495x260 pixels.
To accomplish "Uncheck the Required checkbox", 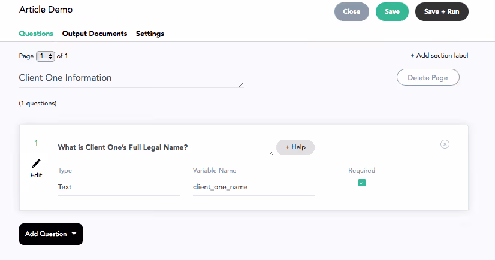I will pos(362,183).
